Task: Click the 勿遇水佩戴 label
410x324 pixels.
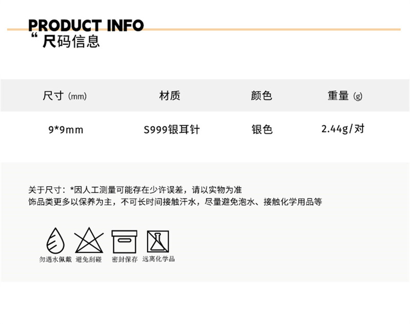Action: (x=55, y=259)
